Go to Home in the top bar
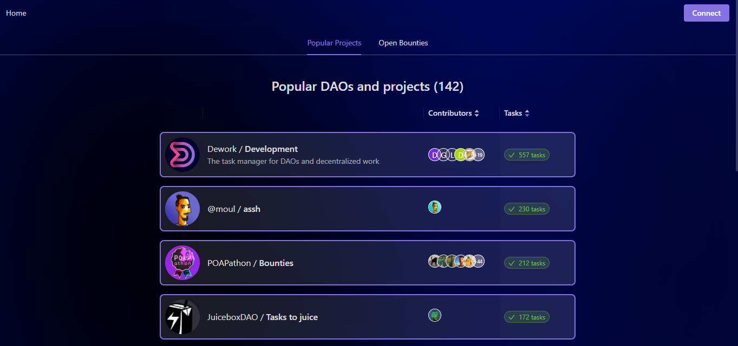This screenshot has width=738, height=346. (x=16, y=13)
